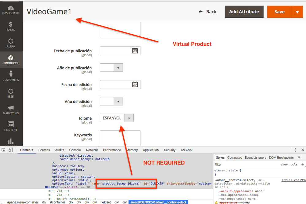306x204 pixels.
Task: Expand the Idioma ESPANYOL dropdown
Action: [x=129, y=118]
